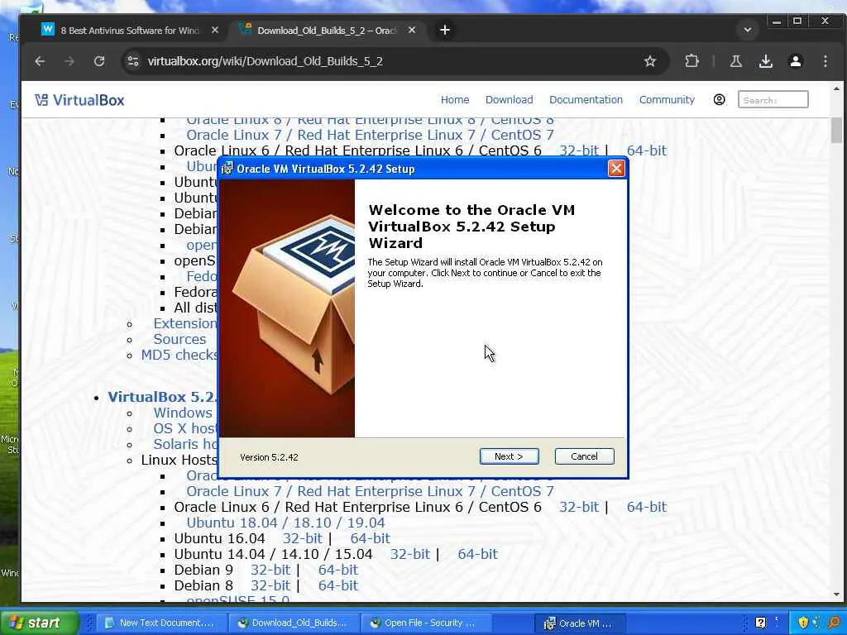Close the 8 Best Antivirus Software tab
The height and width of the screenshot is (635, 847).
tap(215, 31)
